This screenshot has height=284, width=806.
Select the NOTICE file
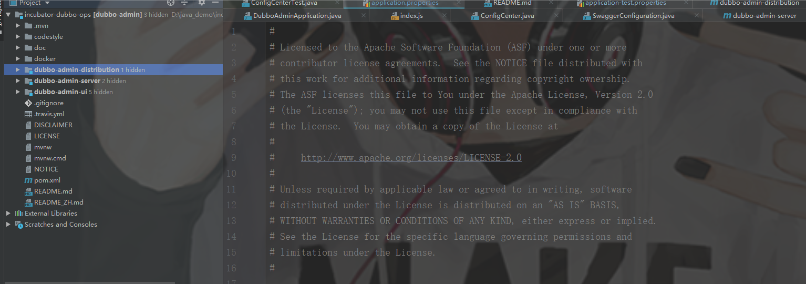46,169
